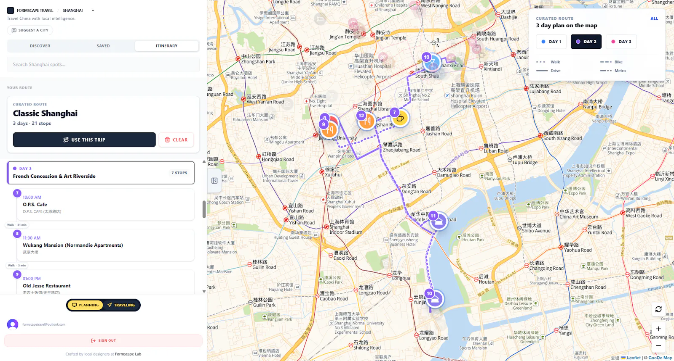This screenshot has height=361, width=674.
Task: Clear the curated route
Action: coord(176,140)
